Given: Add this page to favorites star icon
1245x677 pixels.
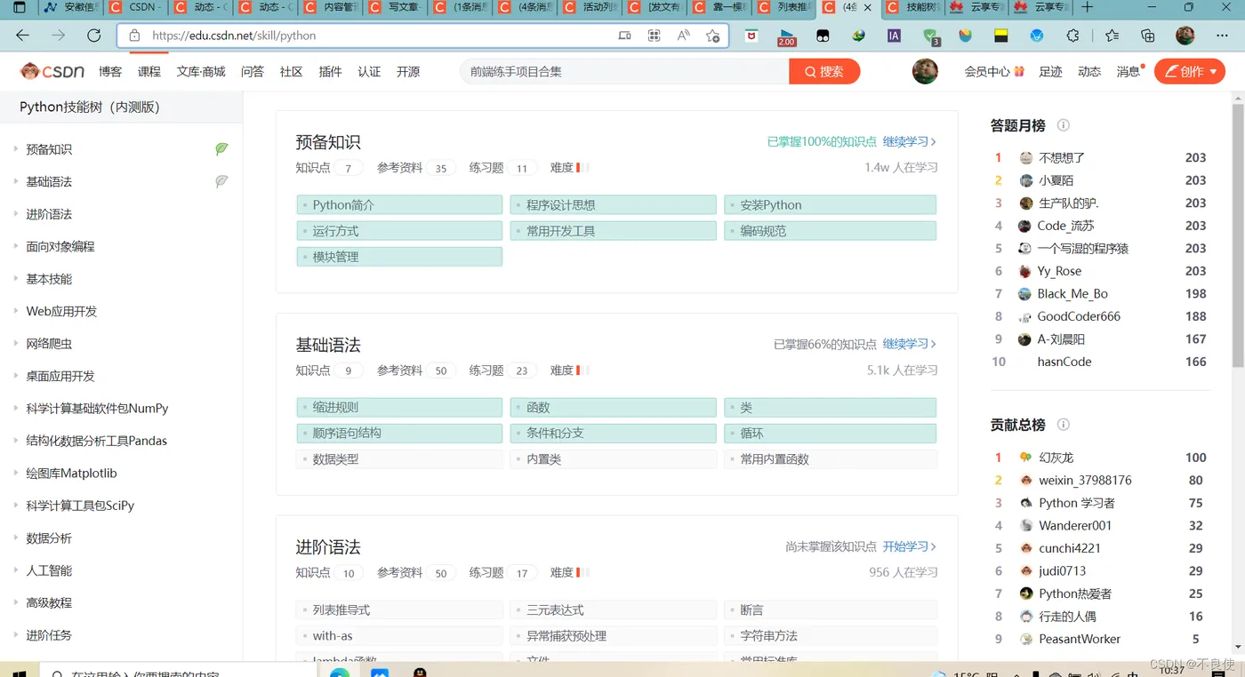Looking at the screenshot, I should coord(712,36).
